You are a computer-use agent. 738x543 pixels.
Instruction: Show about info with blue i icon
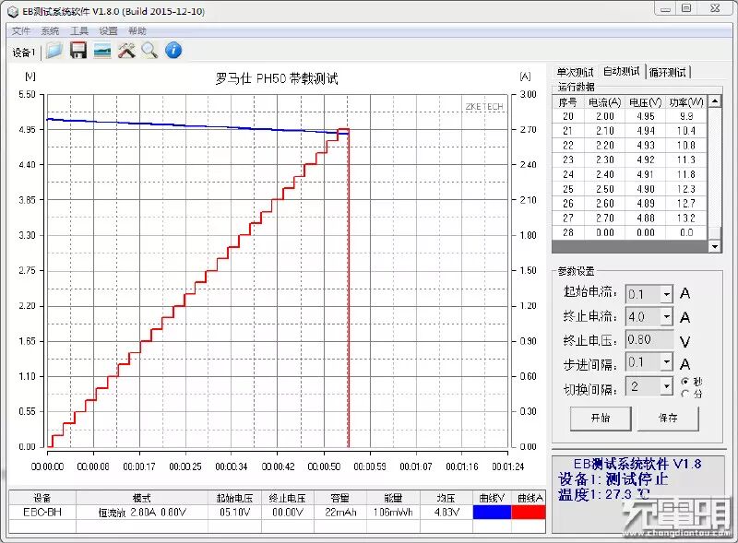point(173,51)
